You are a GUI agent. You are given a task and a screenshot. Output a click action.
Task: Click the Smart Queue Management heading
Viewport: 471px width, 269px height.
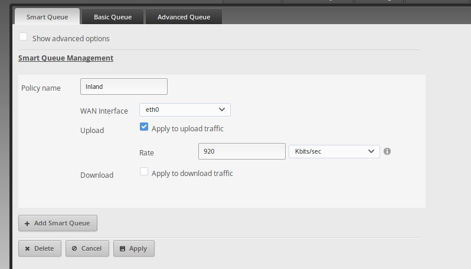[66, 58]
